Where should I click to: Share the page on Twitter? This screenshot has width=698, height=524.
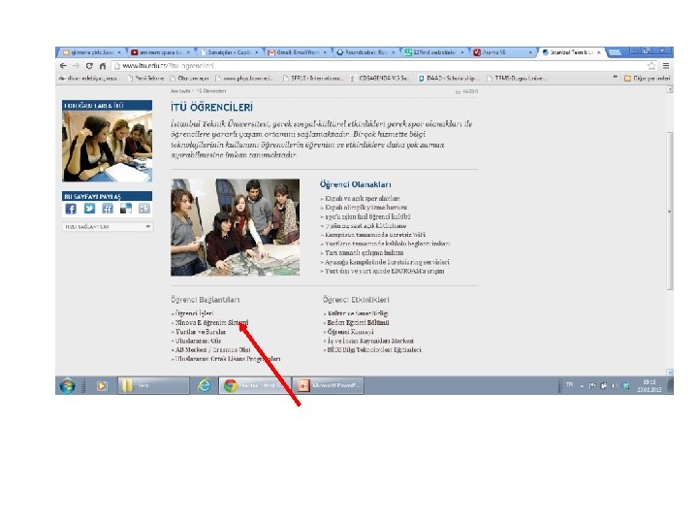[89, 209]
